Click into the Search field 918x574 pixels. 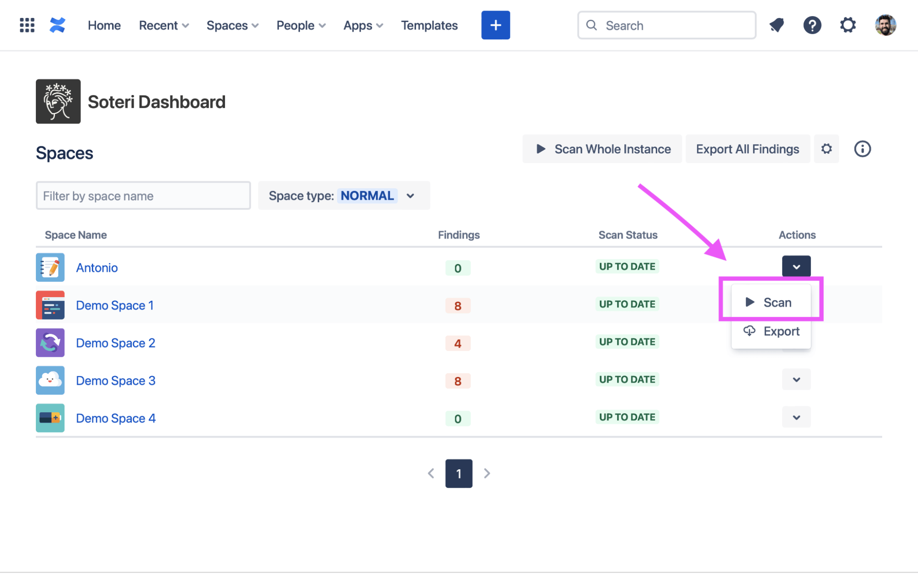666,25
